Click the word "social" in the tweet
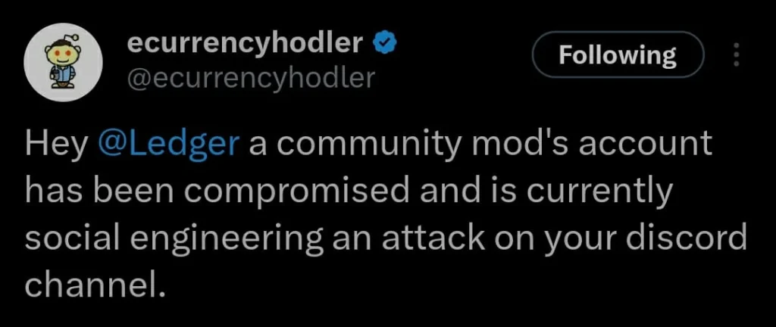The width and height of the screenshot is (776, 327). pyautogui.click(x=74, y=238)
